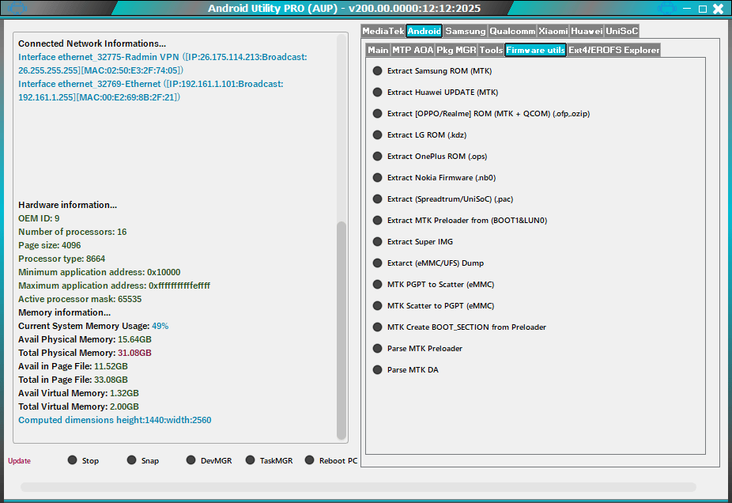Minimize the Android Utility PRO window

(687, 9)
